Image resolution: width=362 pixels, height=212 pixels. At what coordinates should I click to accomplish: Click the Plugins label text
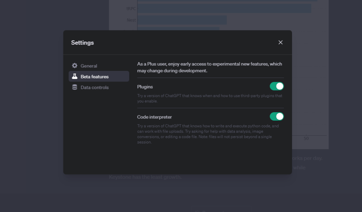click(145, 86)
